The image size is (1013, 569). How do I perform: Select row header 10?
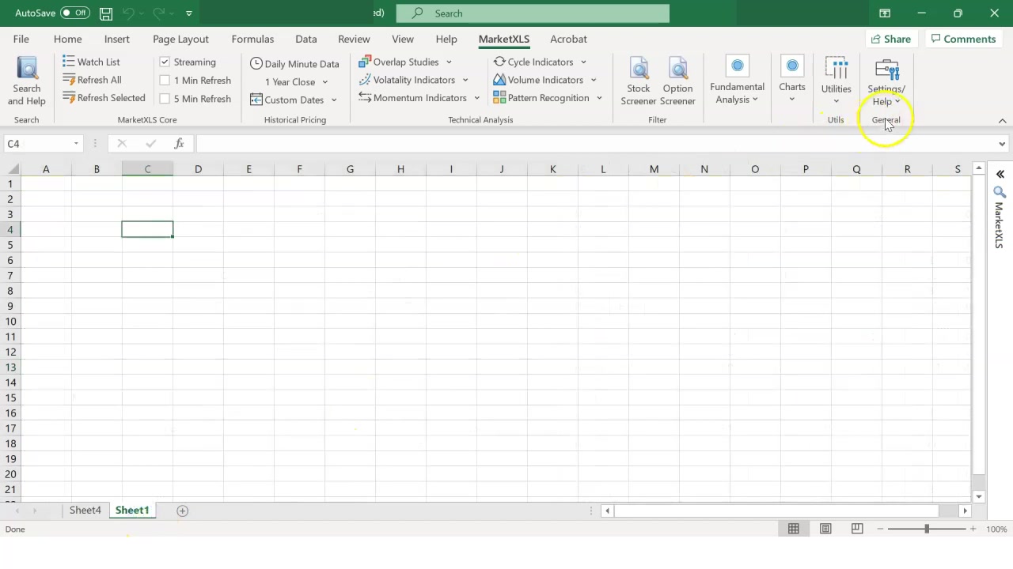10,322
